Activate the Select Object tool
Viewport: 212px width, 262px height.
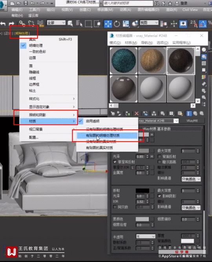(x=70, y=24)
